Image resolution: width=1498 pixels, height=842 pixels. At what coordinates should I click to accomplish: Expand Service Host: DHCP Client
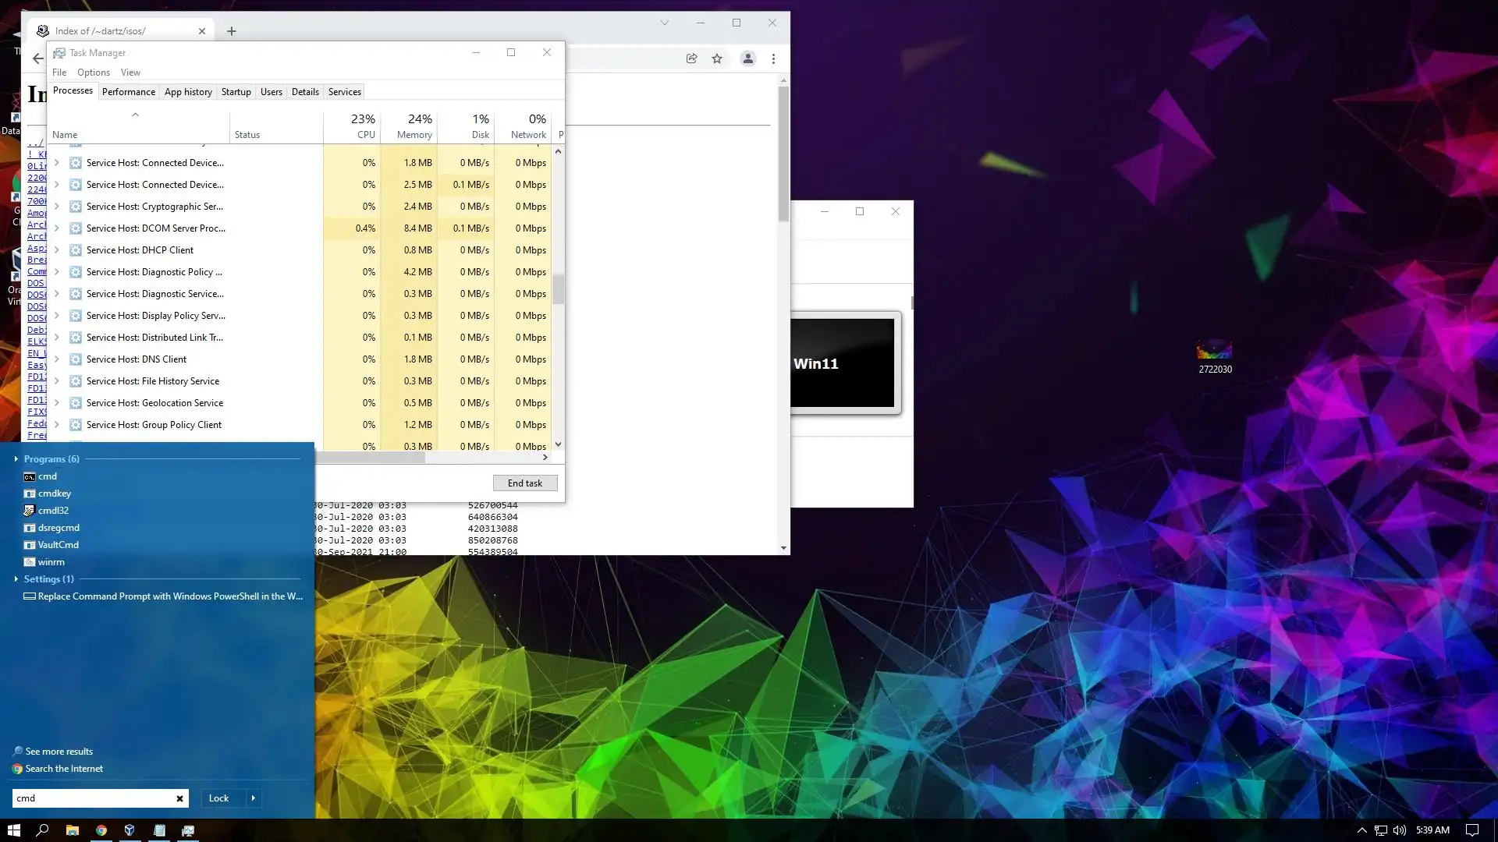tap(57, 250)
